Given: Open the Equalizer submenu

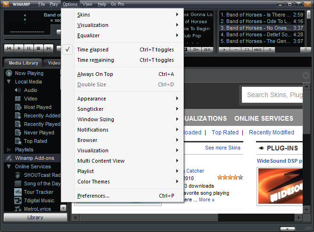Looking at the screenshot, I should click(122, 35).
